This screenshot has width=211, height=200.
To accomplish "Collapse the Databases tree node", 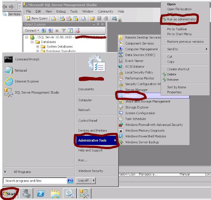I will (32, 42).
